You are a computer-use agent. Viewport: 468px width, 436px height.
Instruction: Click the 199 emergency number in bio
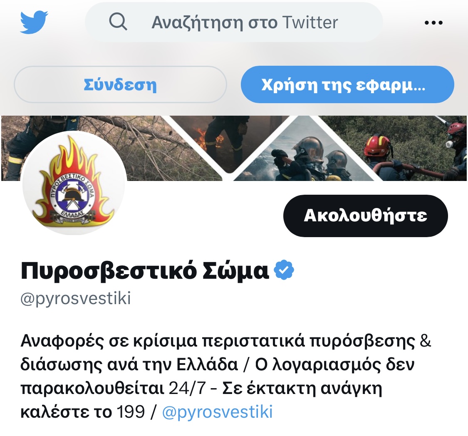click(131, 412)
